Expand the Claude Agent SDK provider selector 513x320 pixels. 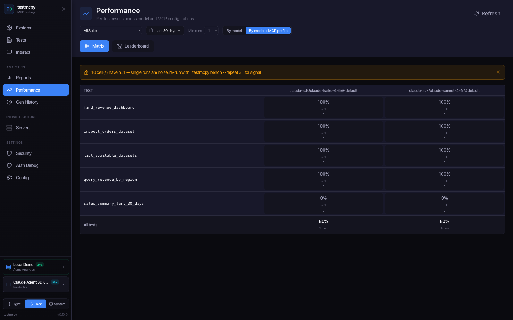click(x=36, y=284)
